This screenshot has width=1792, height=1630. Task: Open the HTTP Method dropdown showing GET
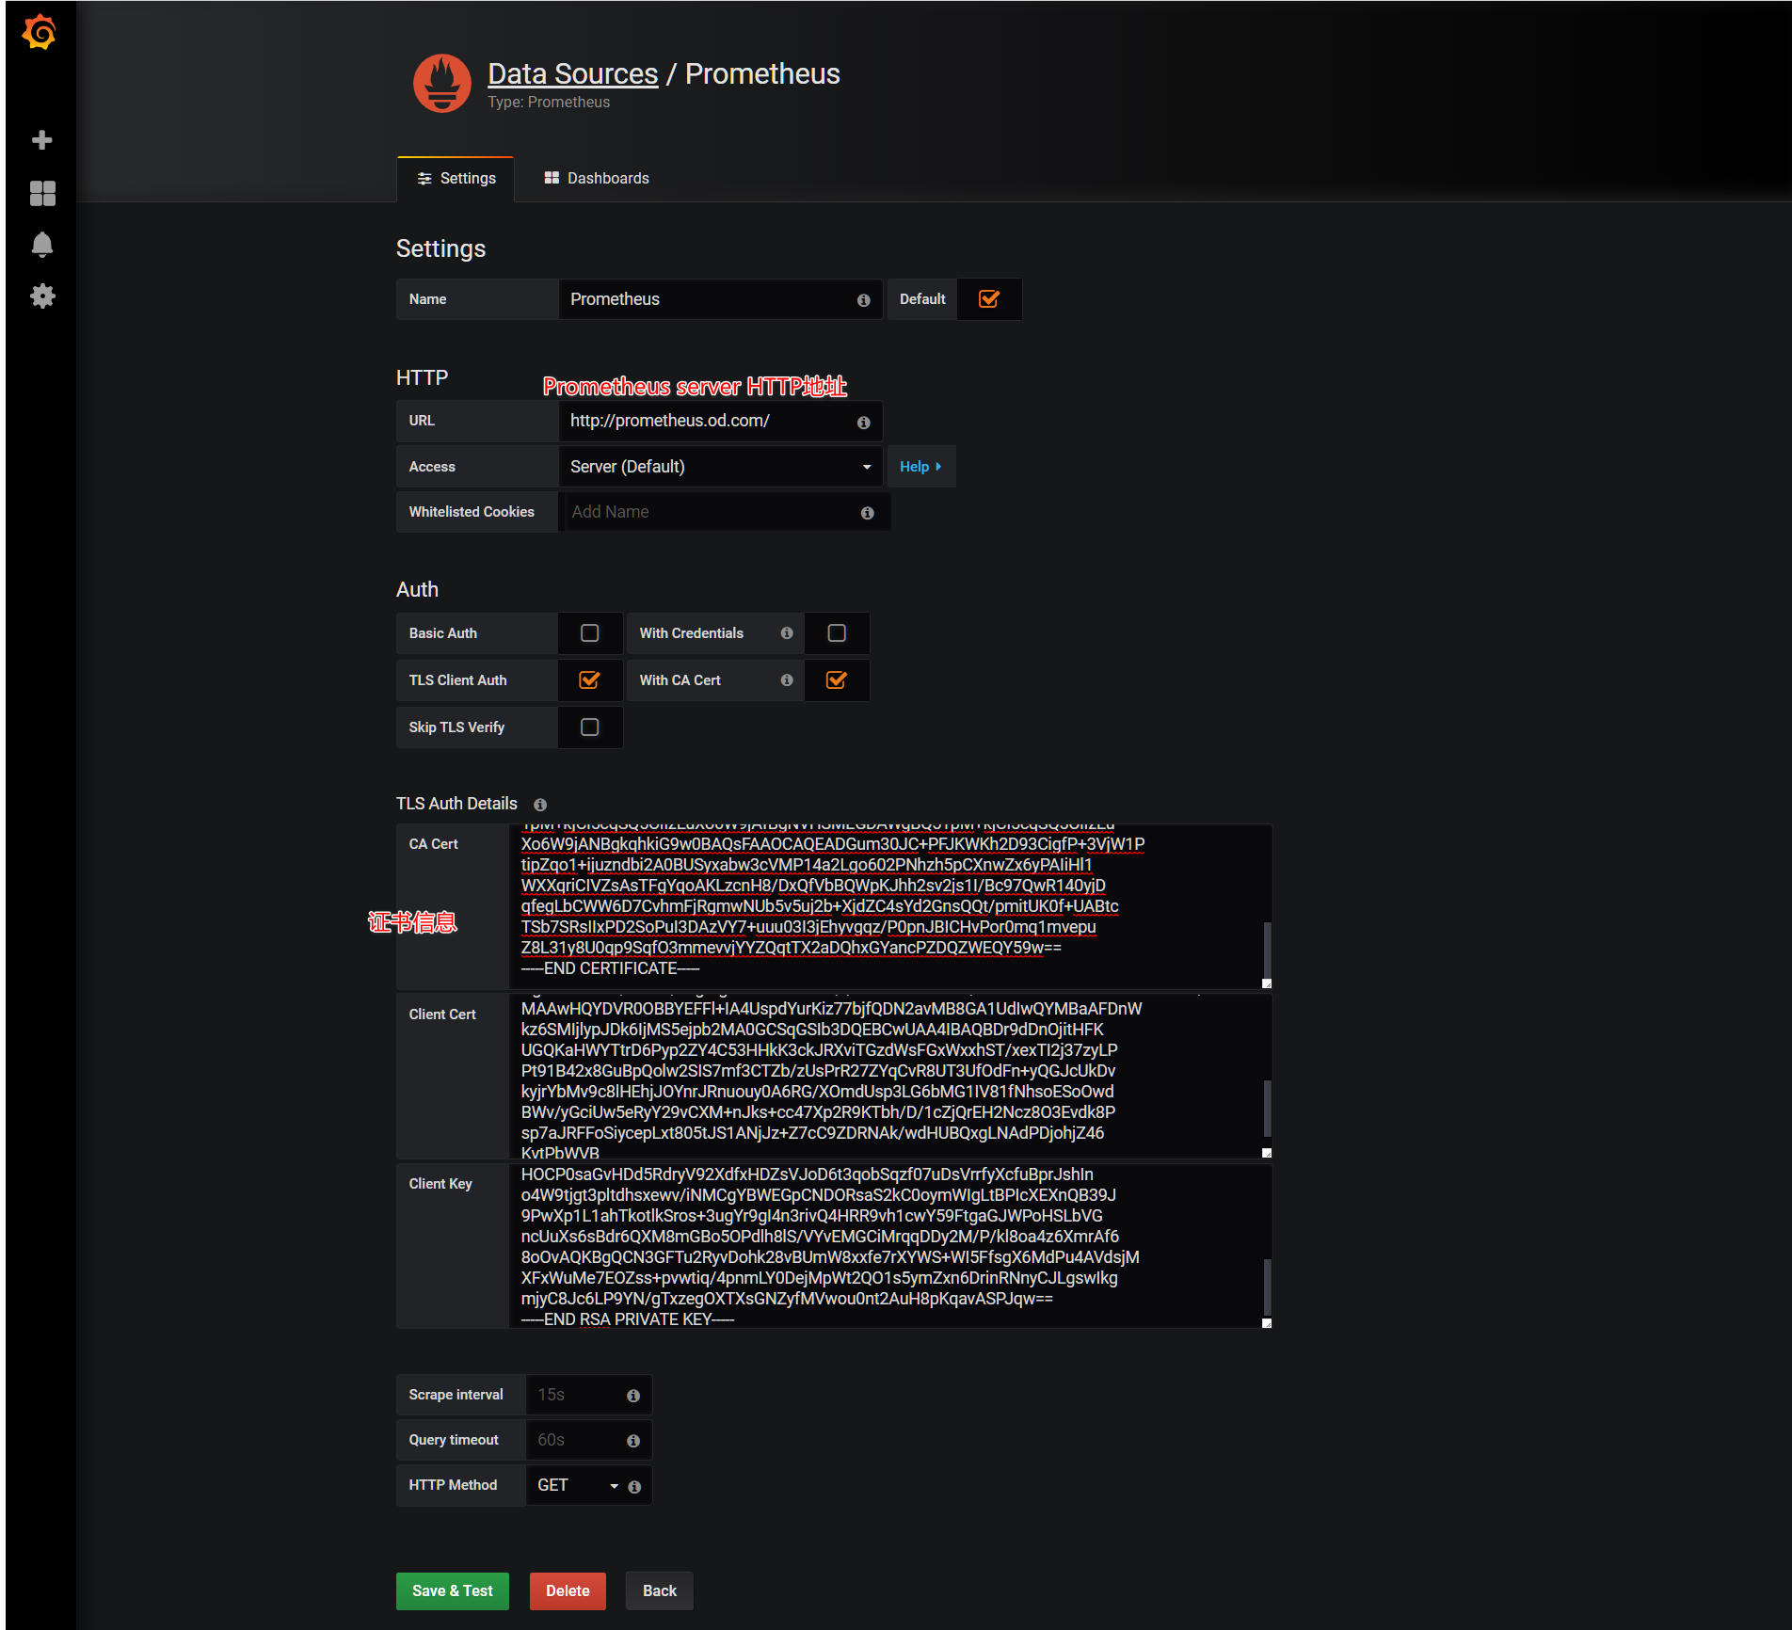click(579, 1485)
